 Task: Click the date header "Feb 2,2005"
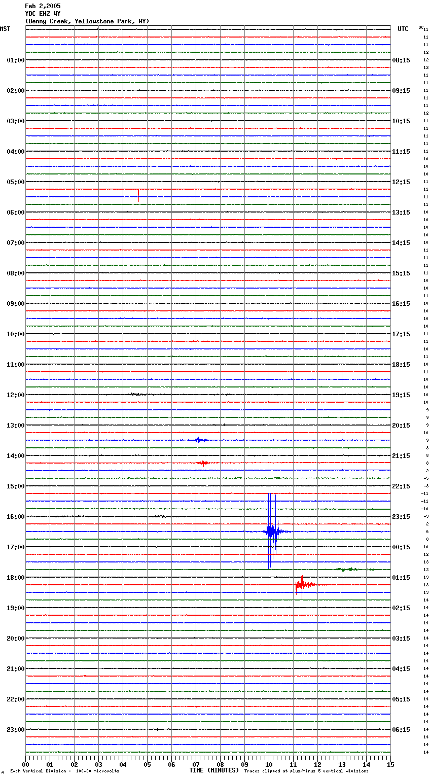tap(43, 6)
